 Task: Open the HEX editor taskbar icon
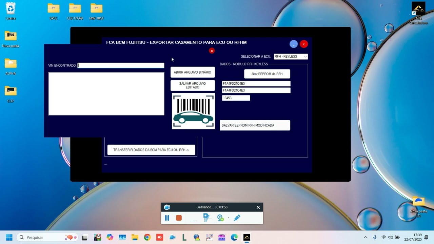(222, 237)
